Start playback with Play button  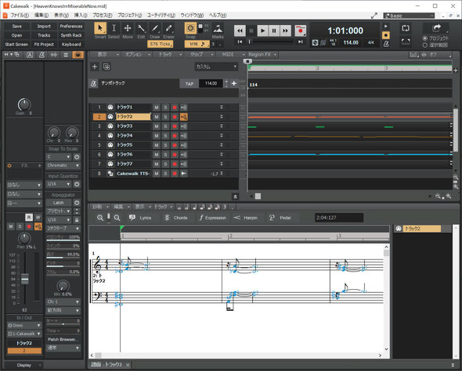click(x=262, y=30)
